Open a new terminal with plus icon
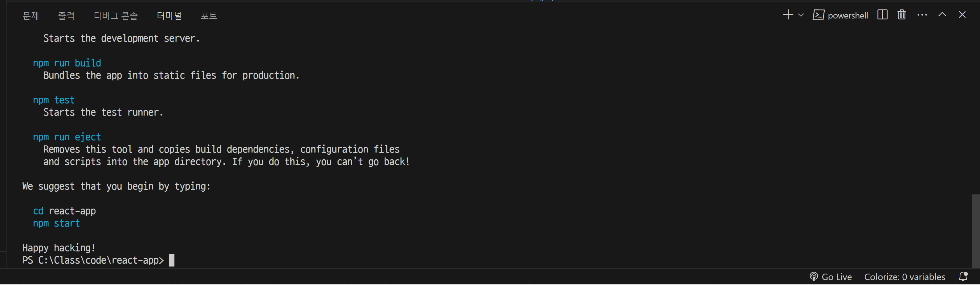The width and height of the screenshot is (980, 285). coord(788,15)
